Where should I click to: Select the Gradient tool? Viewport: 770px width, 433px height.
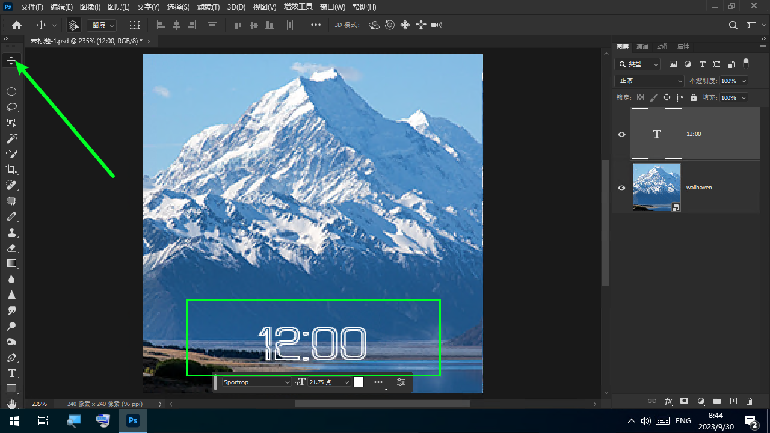[x=11, y=263]
